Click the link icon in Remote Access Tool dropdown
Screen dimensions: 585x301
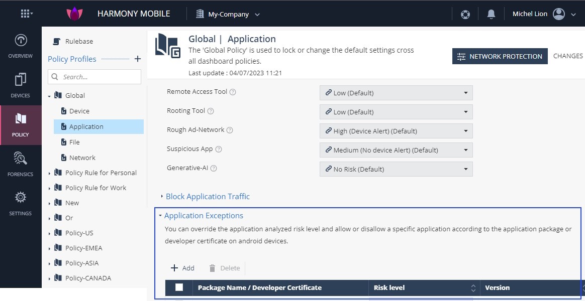(328, 93)
